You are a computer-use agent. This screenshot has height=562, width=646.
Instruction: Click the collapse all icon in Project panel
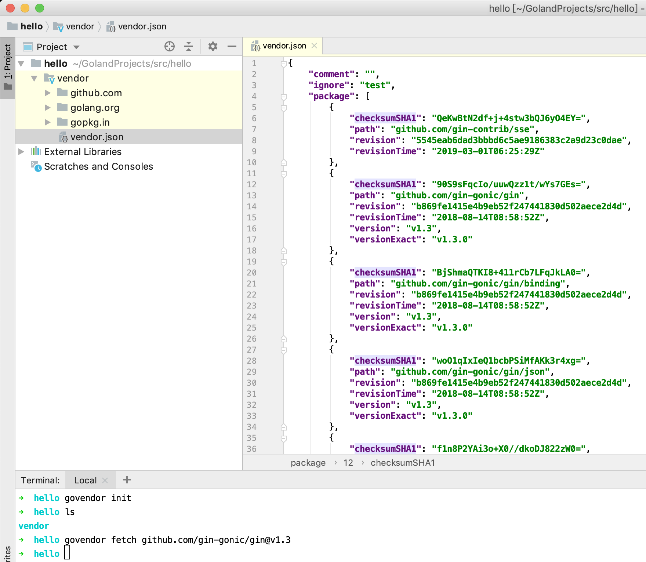click(x=189, y=46)
